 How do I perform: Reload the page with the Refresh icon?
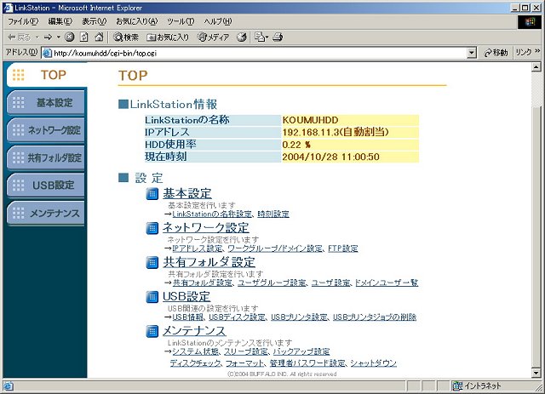point(84,37)
